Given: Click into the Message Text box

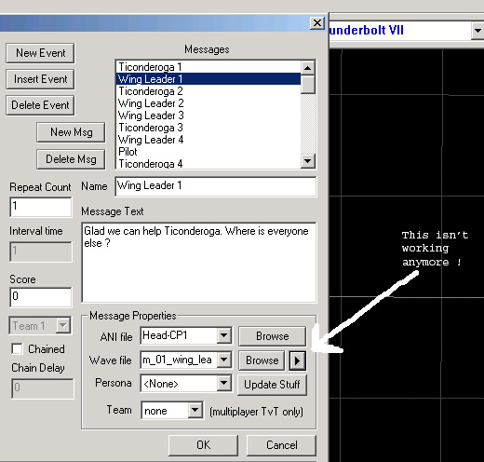Looking at the screenshot, I should click(199, 263).
